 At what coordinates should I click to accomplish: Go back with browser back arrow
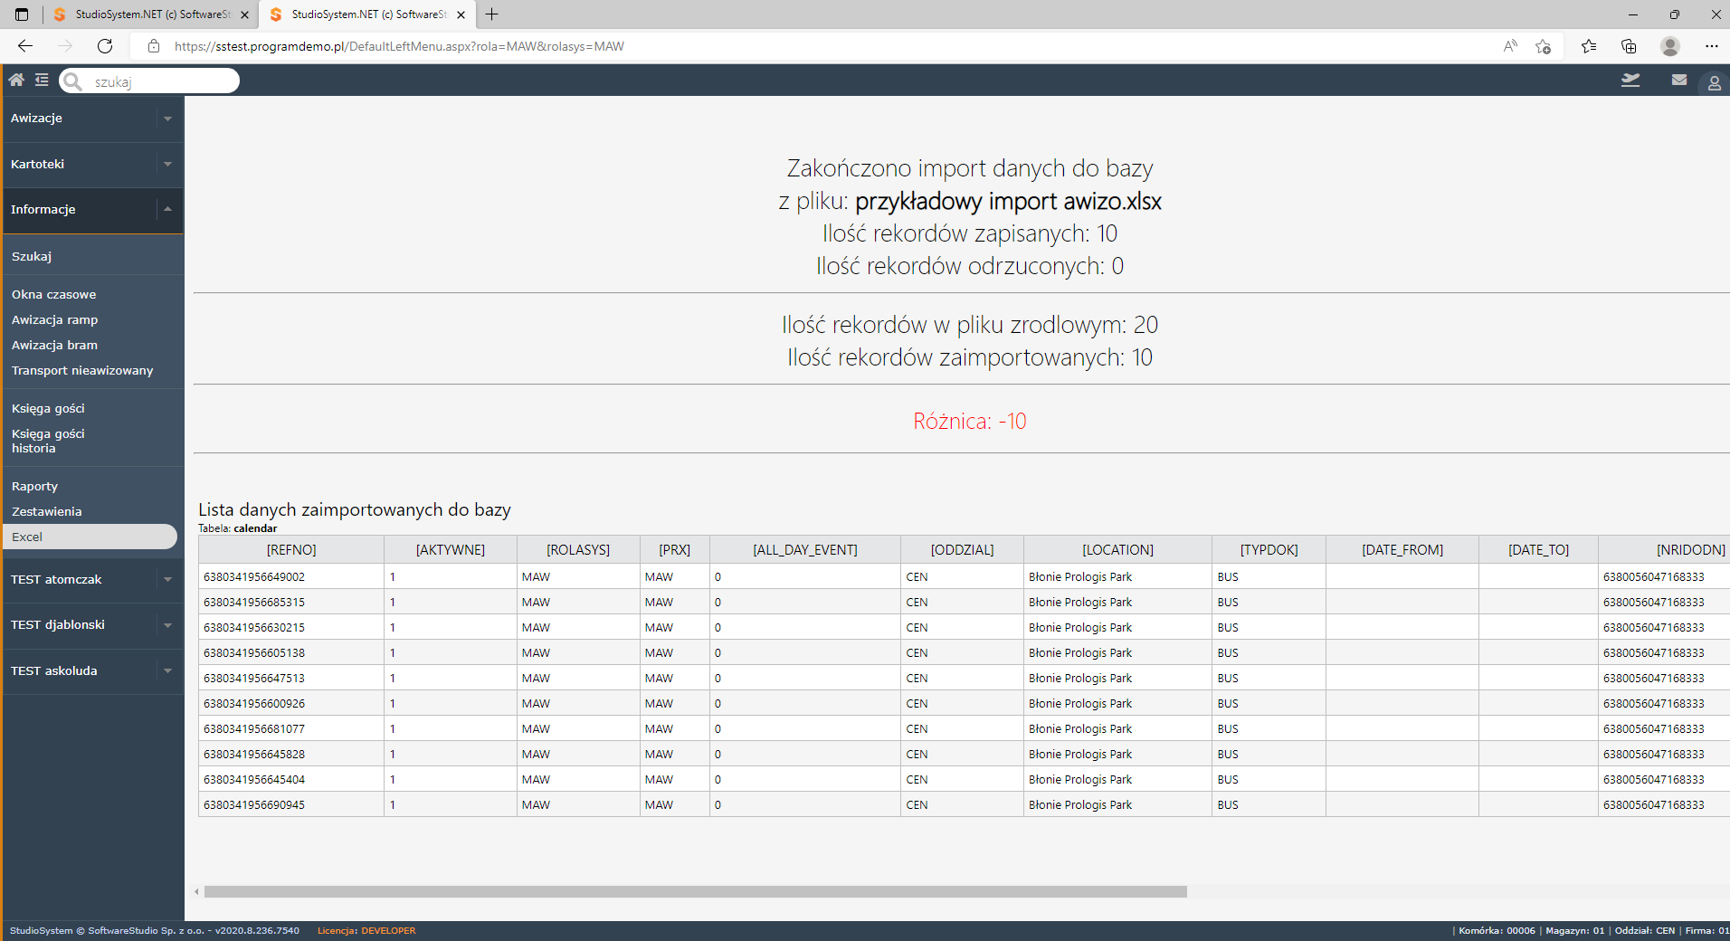25,46
